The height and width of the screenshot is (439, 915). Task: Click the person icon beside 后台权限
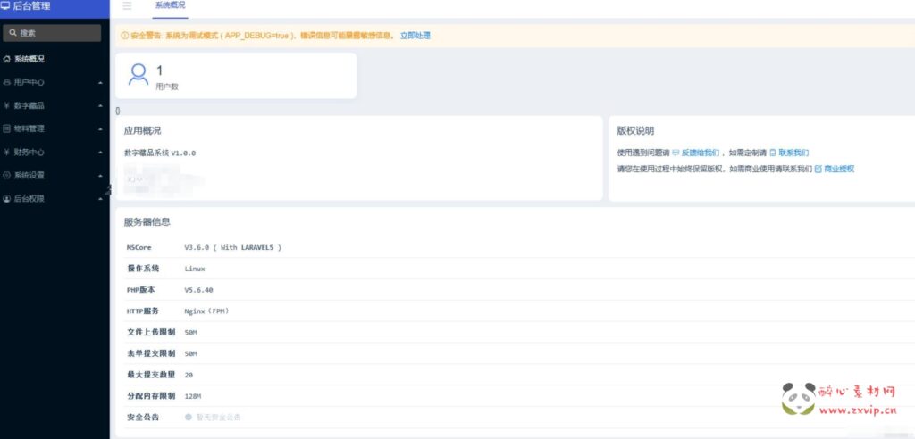7,198
